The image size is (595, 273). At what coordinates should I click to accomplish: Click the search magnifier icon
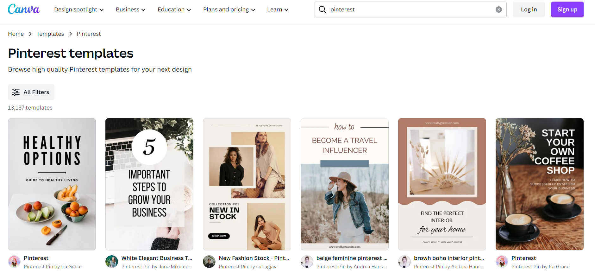[x=322, y=10]
